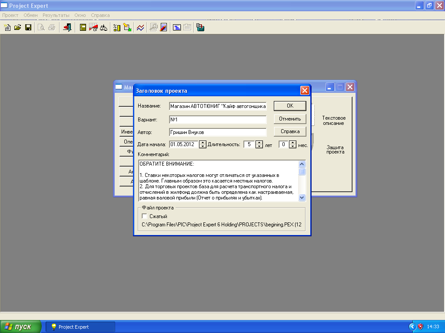445x333 pixels.
Task: Click the document with green arrow icon
Action: click(x=127, y=27)
